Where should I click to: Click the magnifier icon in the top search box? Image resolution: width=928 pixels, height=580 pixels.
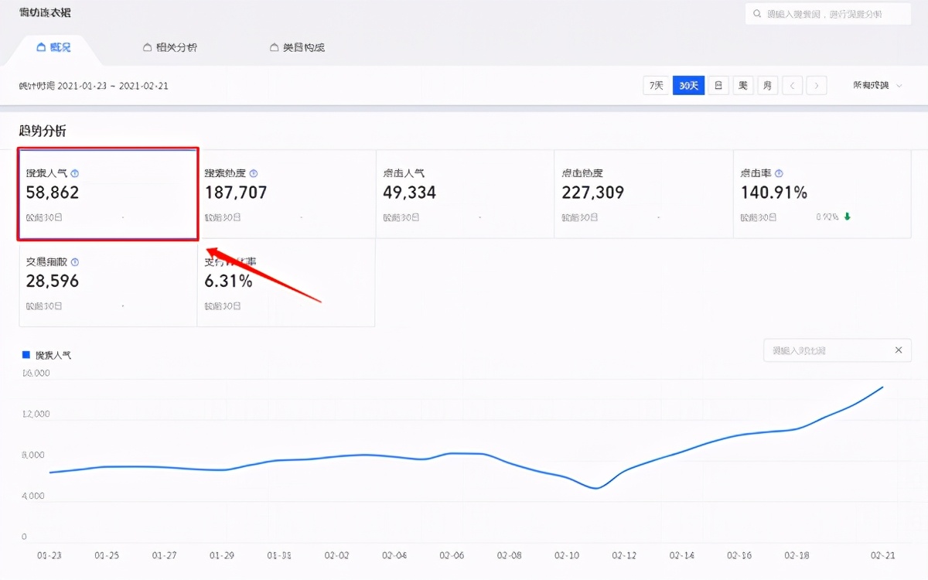(756, 14)
